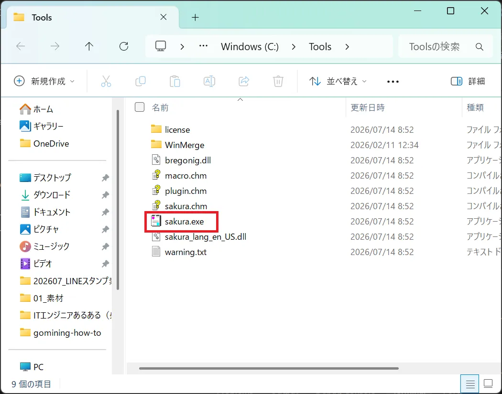This screenshot has height=394, width=502.
Task: Click the sakura.chm help file icon
Action: tap(156, 206)
